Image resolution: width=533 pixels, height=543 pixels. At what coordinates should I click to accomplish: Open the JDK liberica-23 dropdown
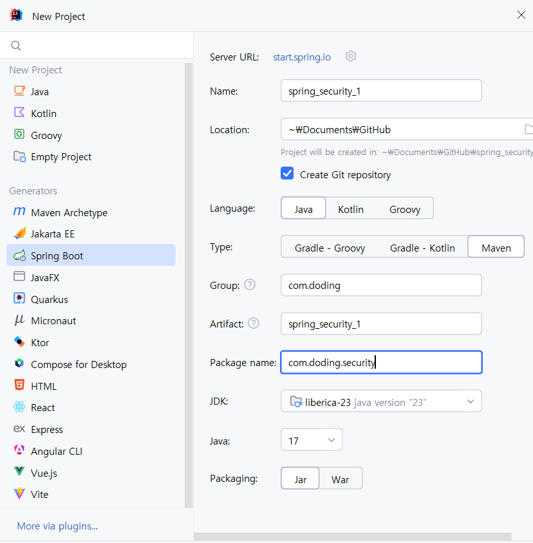click(x=381, y=401)
